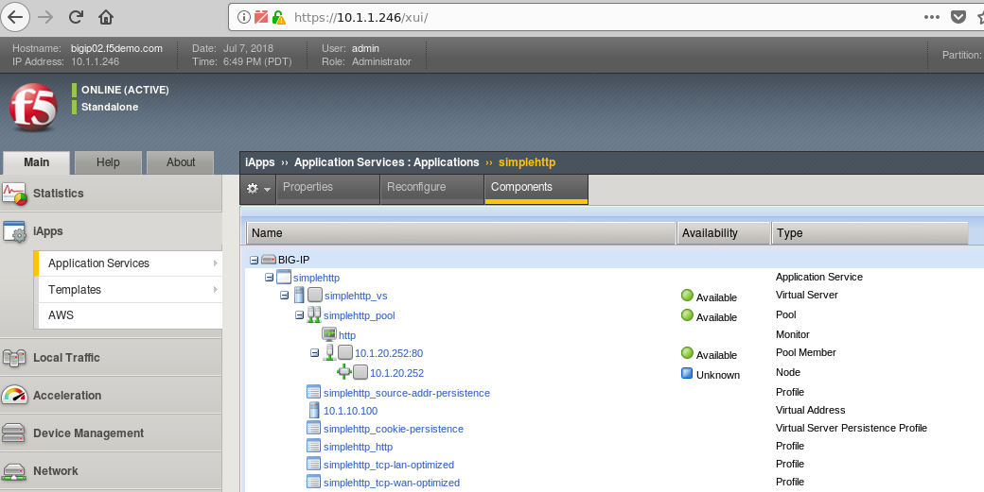984x492 pixels.
Task: Select the checkbox square beside 10.1.20.252:80
Action: coord(345,352)
